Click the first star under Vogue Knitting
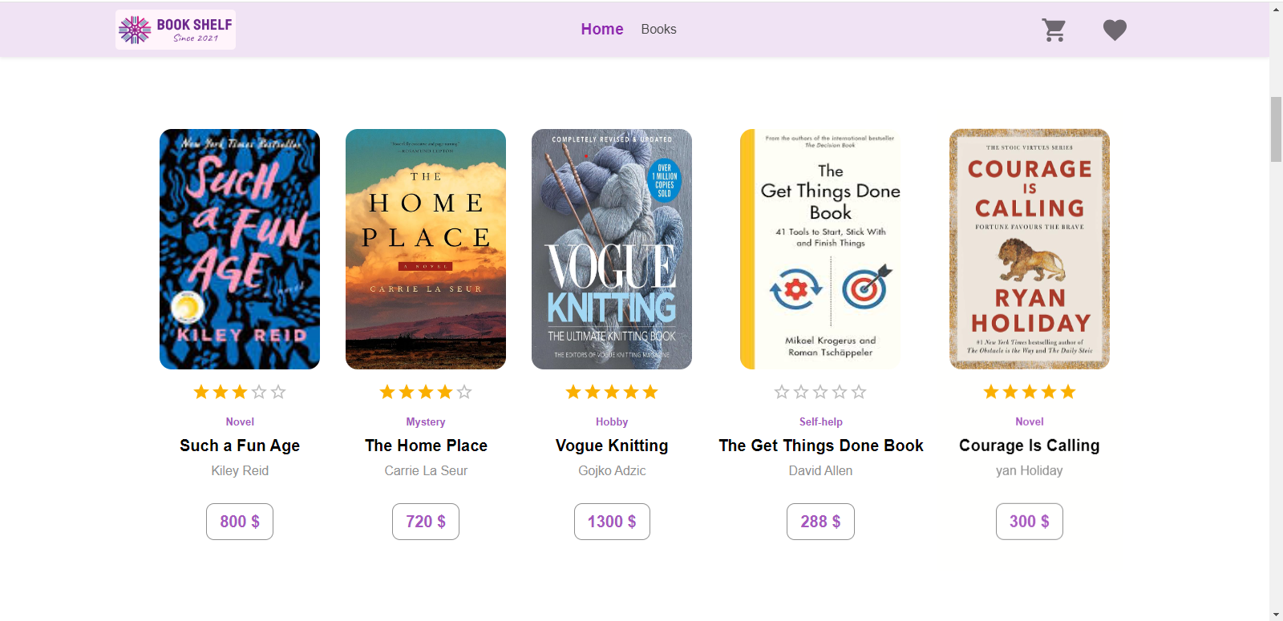 [573, 392]
